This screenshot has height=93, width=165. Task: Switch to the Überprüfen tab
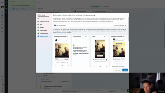(105, 6)
